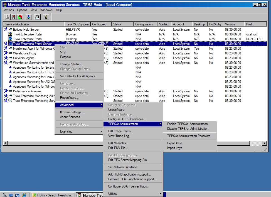Click the round icon beside Tivoli Enterprise Monitoring Server
The height and width of the screenshot is (197, 271).
[x=10, y=100]
